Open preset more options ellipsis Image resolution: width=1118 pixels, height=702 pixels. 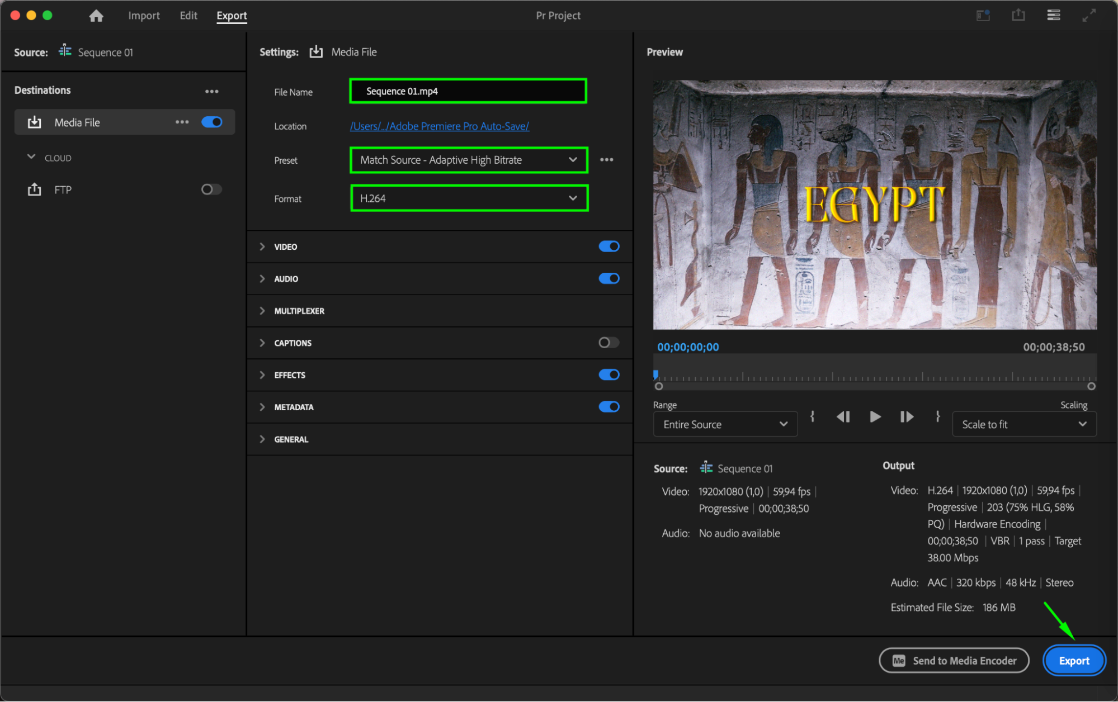[x=606, y=160]
